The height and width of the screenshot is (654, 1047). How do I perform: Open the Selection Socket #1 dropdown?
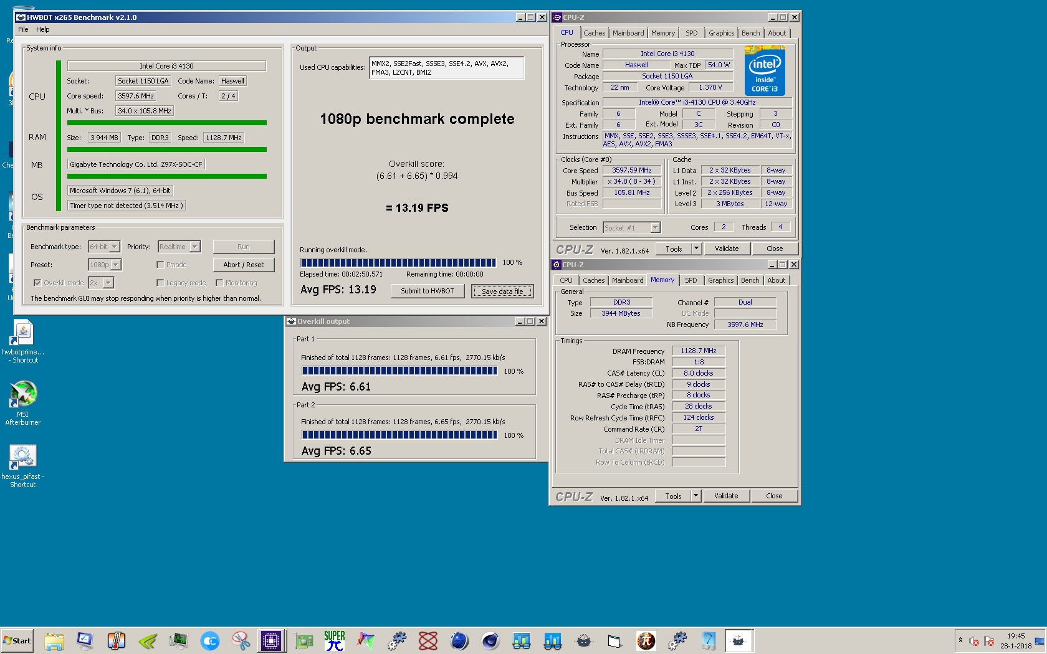point(631,228)
